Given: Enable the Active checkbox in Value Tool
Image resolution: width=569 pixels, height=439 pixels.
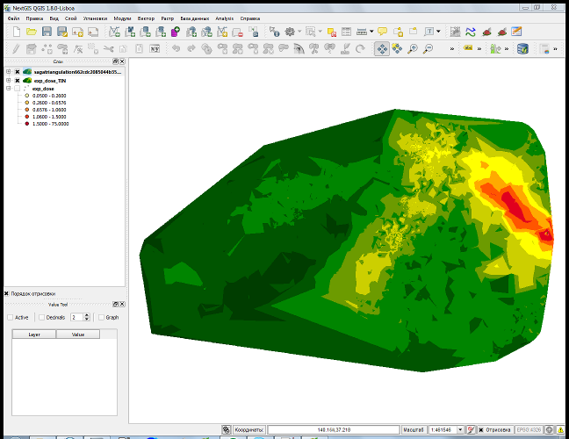Looking at the screenshot, I should (x=10, y=317).
